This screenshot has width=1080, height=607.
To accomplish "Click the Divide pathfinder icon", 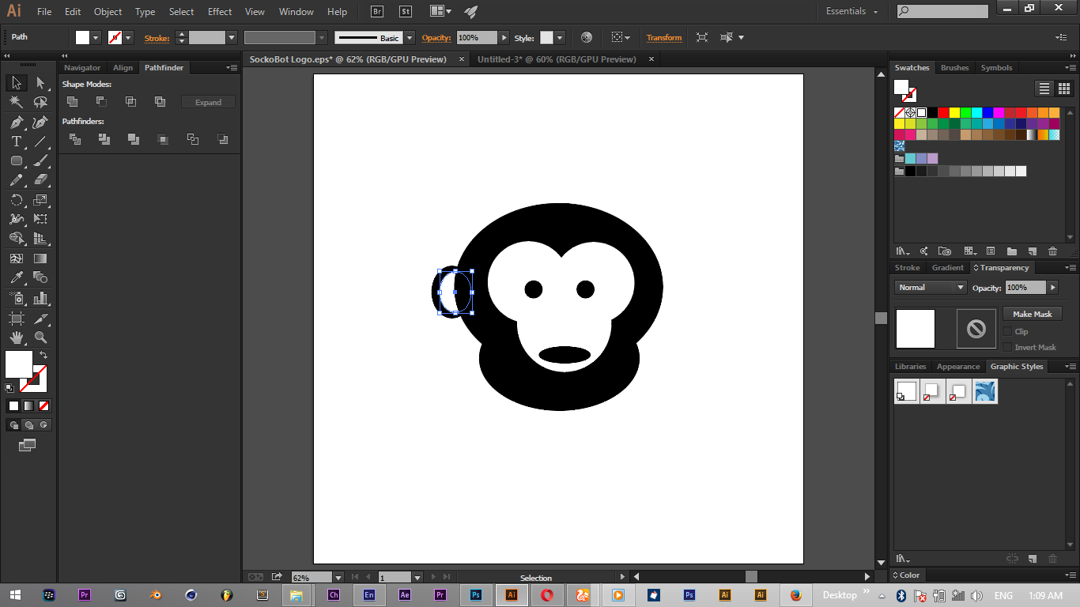I will pyautogui.click(x=75, y=139).
